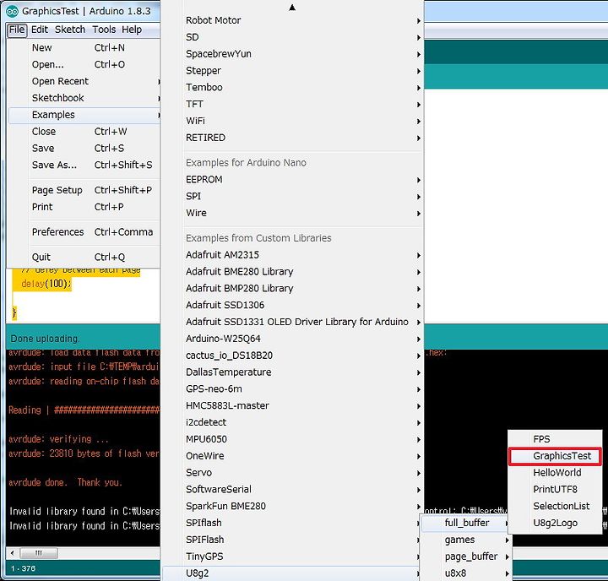Expand SpacebrewYun examples
The image size is (608, 581).
293,54
